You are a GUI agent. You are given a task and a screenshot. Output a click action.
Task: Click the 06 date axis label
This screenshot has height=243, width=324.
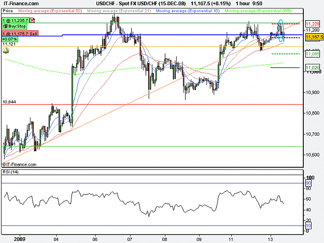[95, 239]
